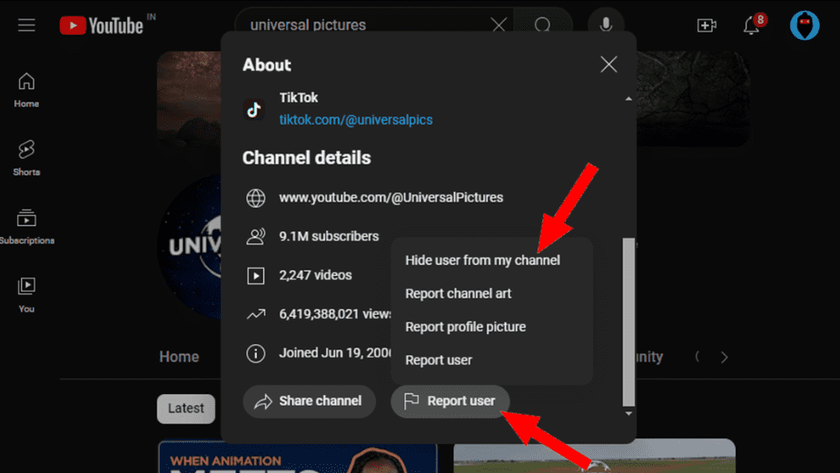840x473 pixels.
Task: Select the Latest filter chip
Action: pyautogui.click(x=186, y=409)
